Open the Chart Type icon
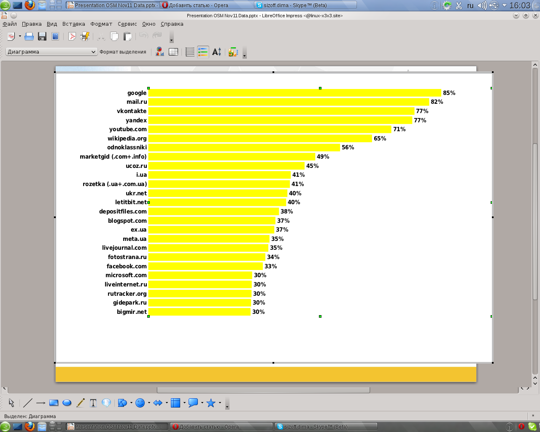 click(x=159, y=52)
